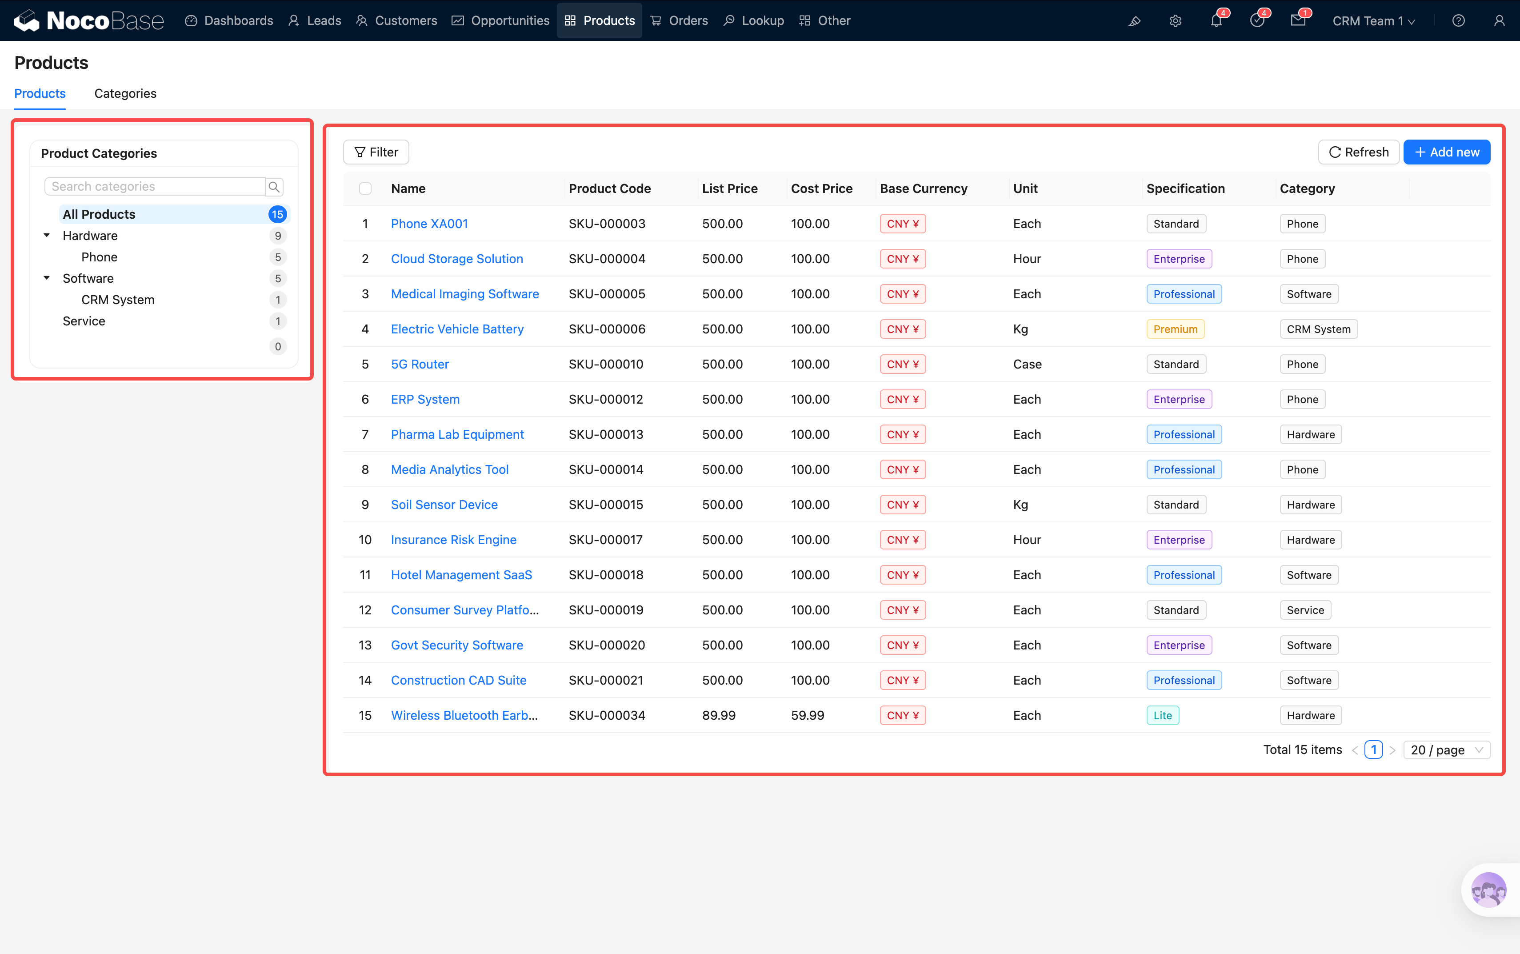Viewport: 1520px width, 954px height.
Task: Open the Orders menu item
Action: point(679,21)
